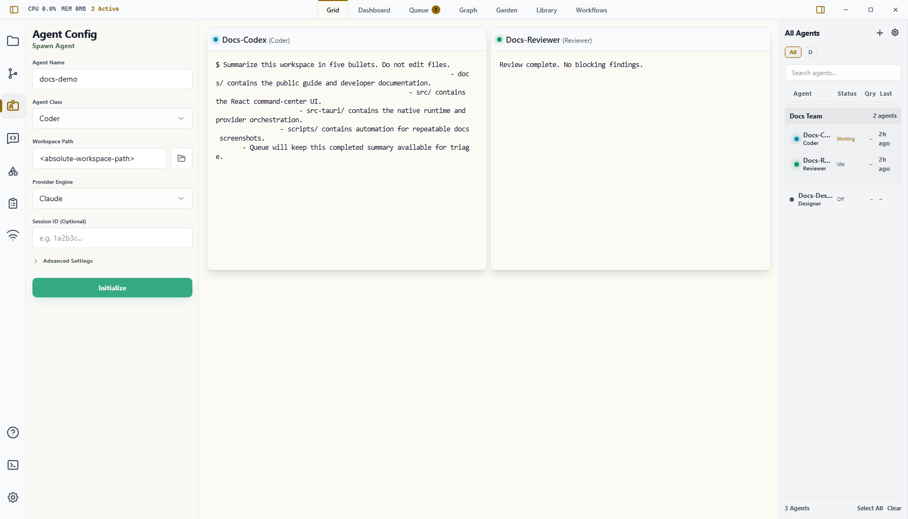Open the shapes sidebar icon
This screenshot has width=908, height=519.
(13, 171)
